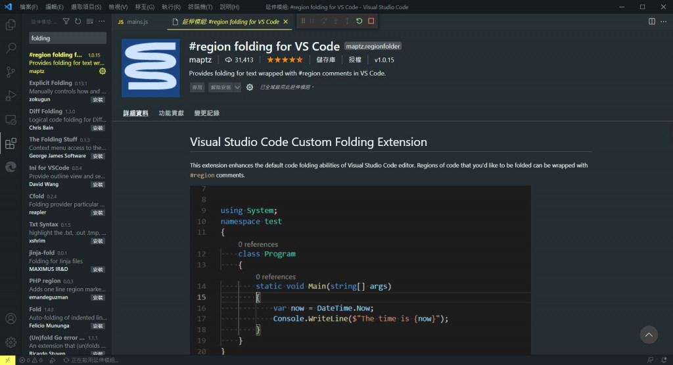Open the Source Control view
Viewport: 673px width, 365px height.
11,72
